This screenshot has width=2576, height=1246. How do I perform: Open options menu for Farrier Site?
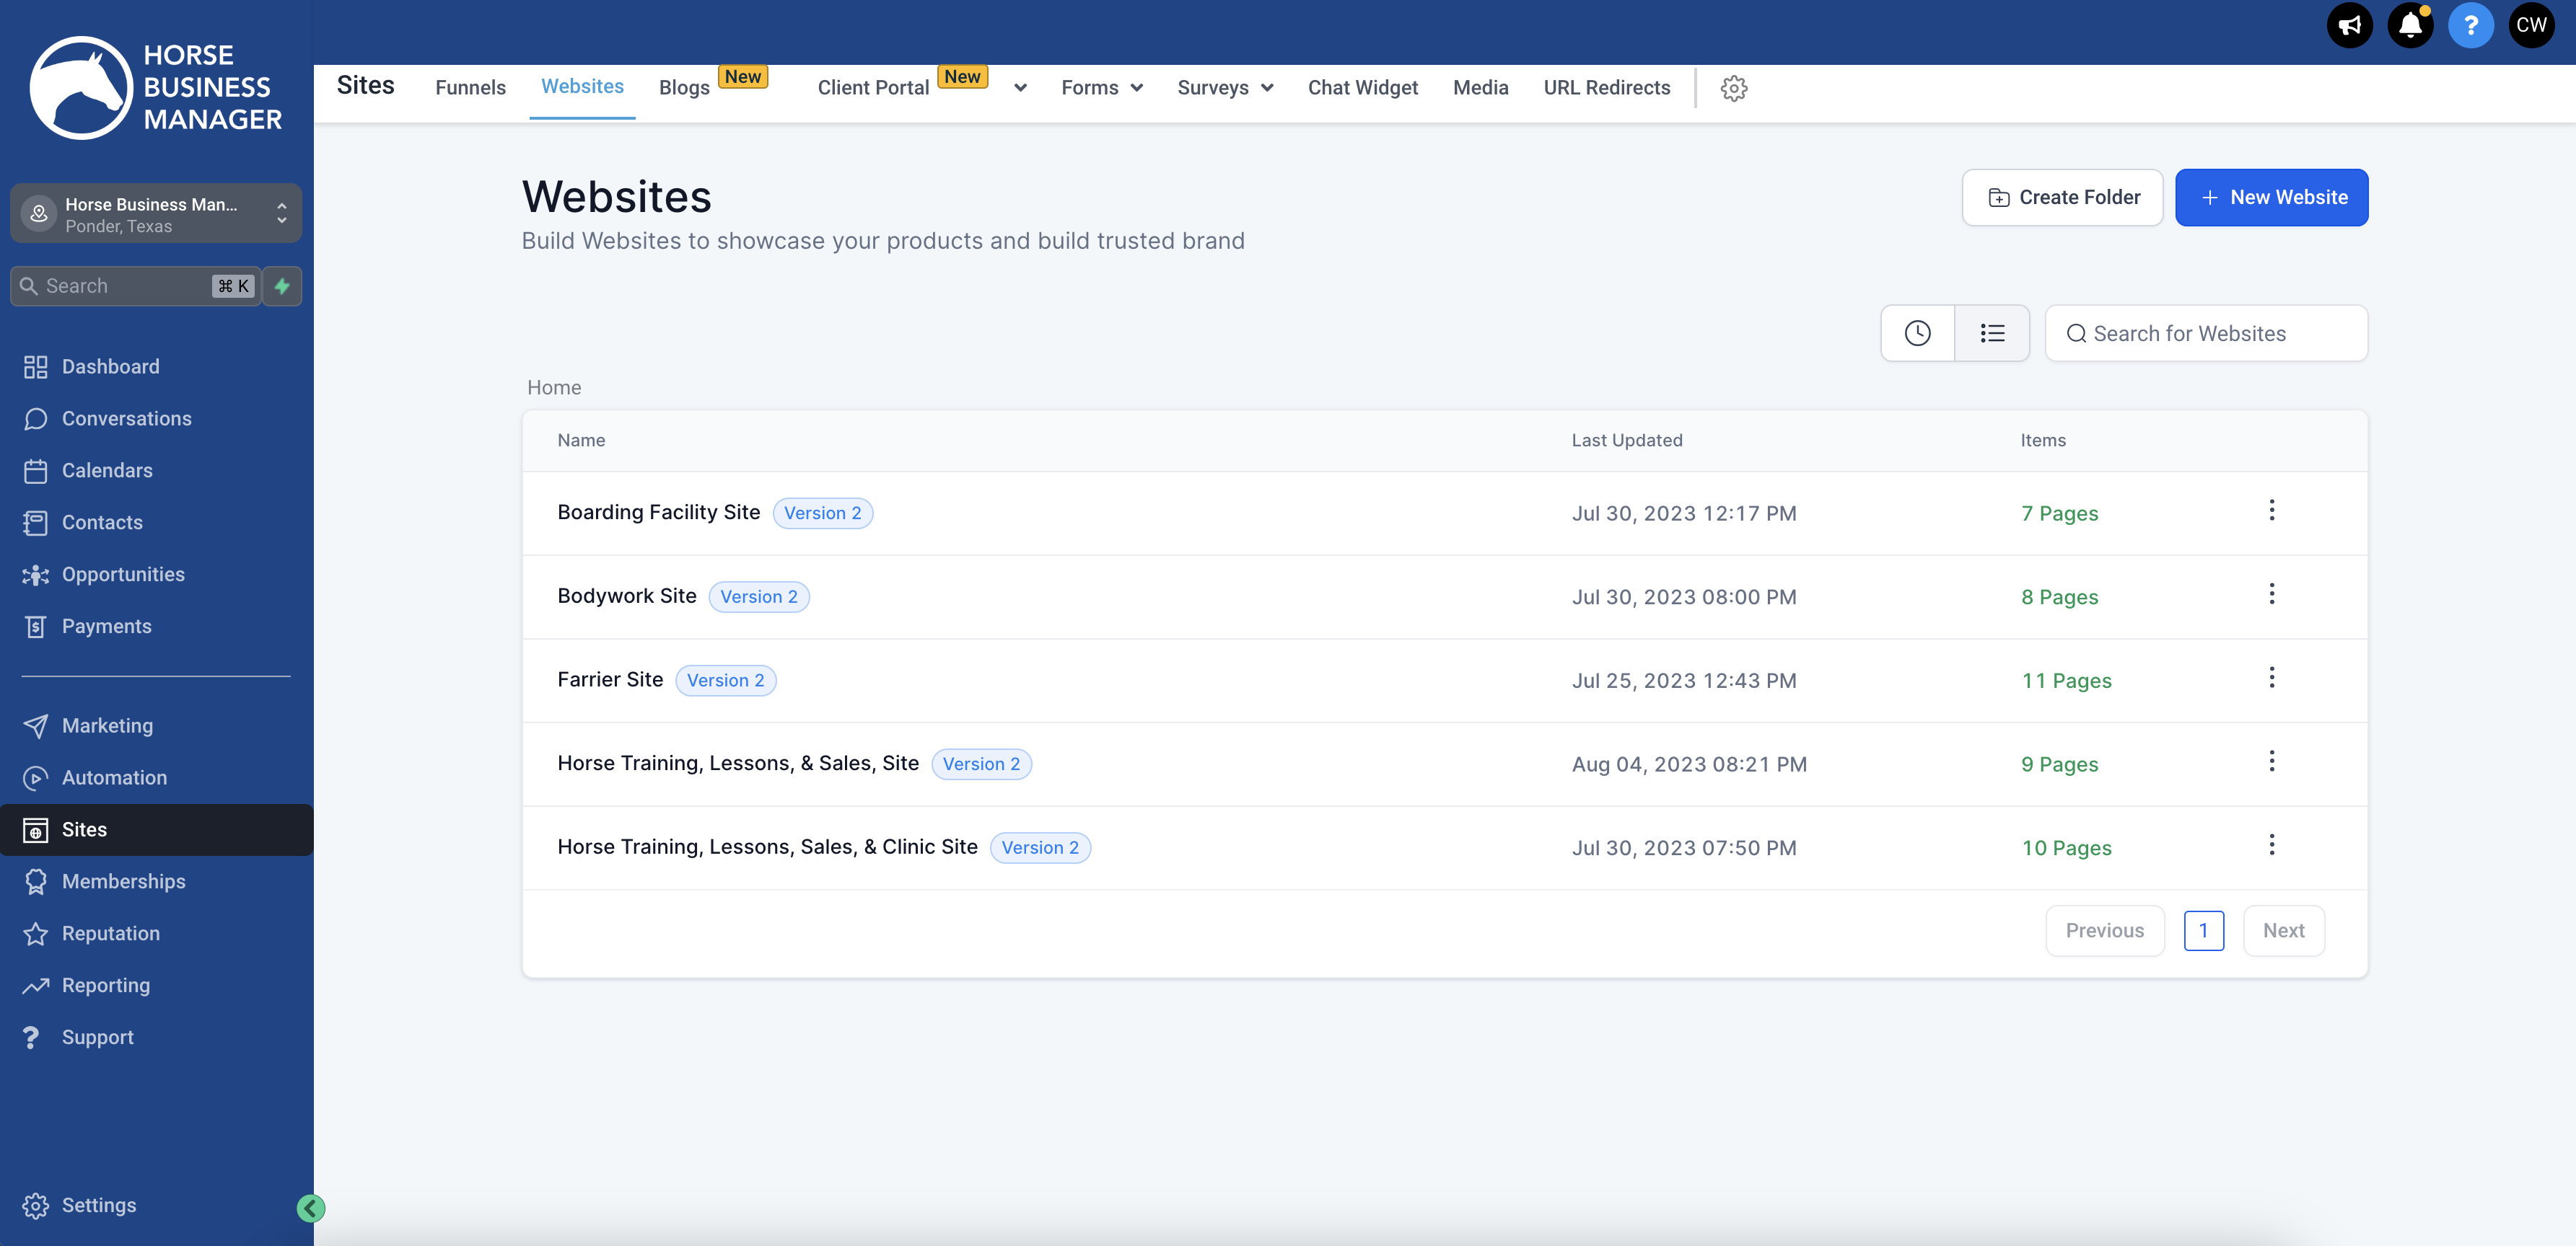point(2271,678)
